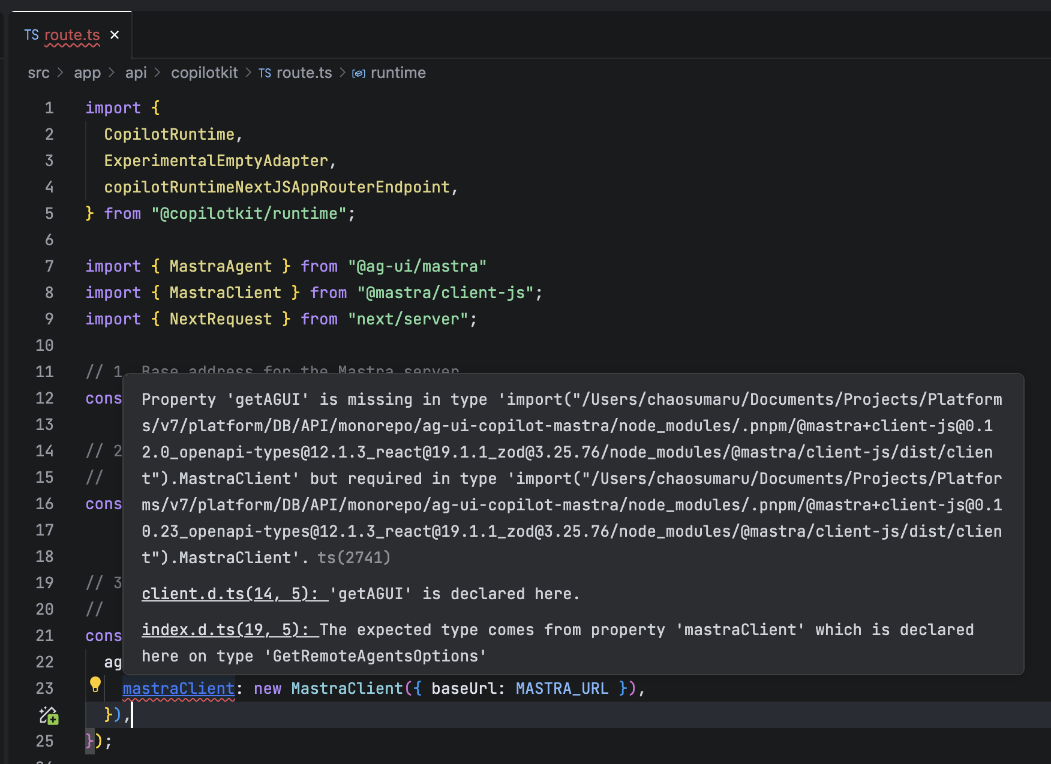Open the copilotkit breadcrumb dropdown
The width and height of the screenshot is (1051, 764).
(204, 73)
